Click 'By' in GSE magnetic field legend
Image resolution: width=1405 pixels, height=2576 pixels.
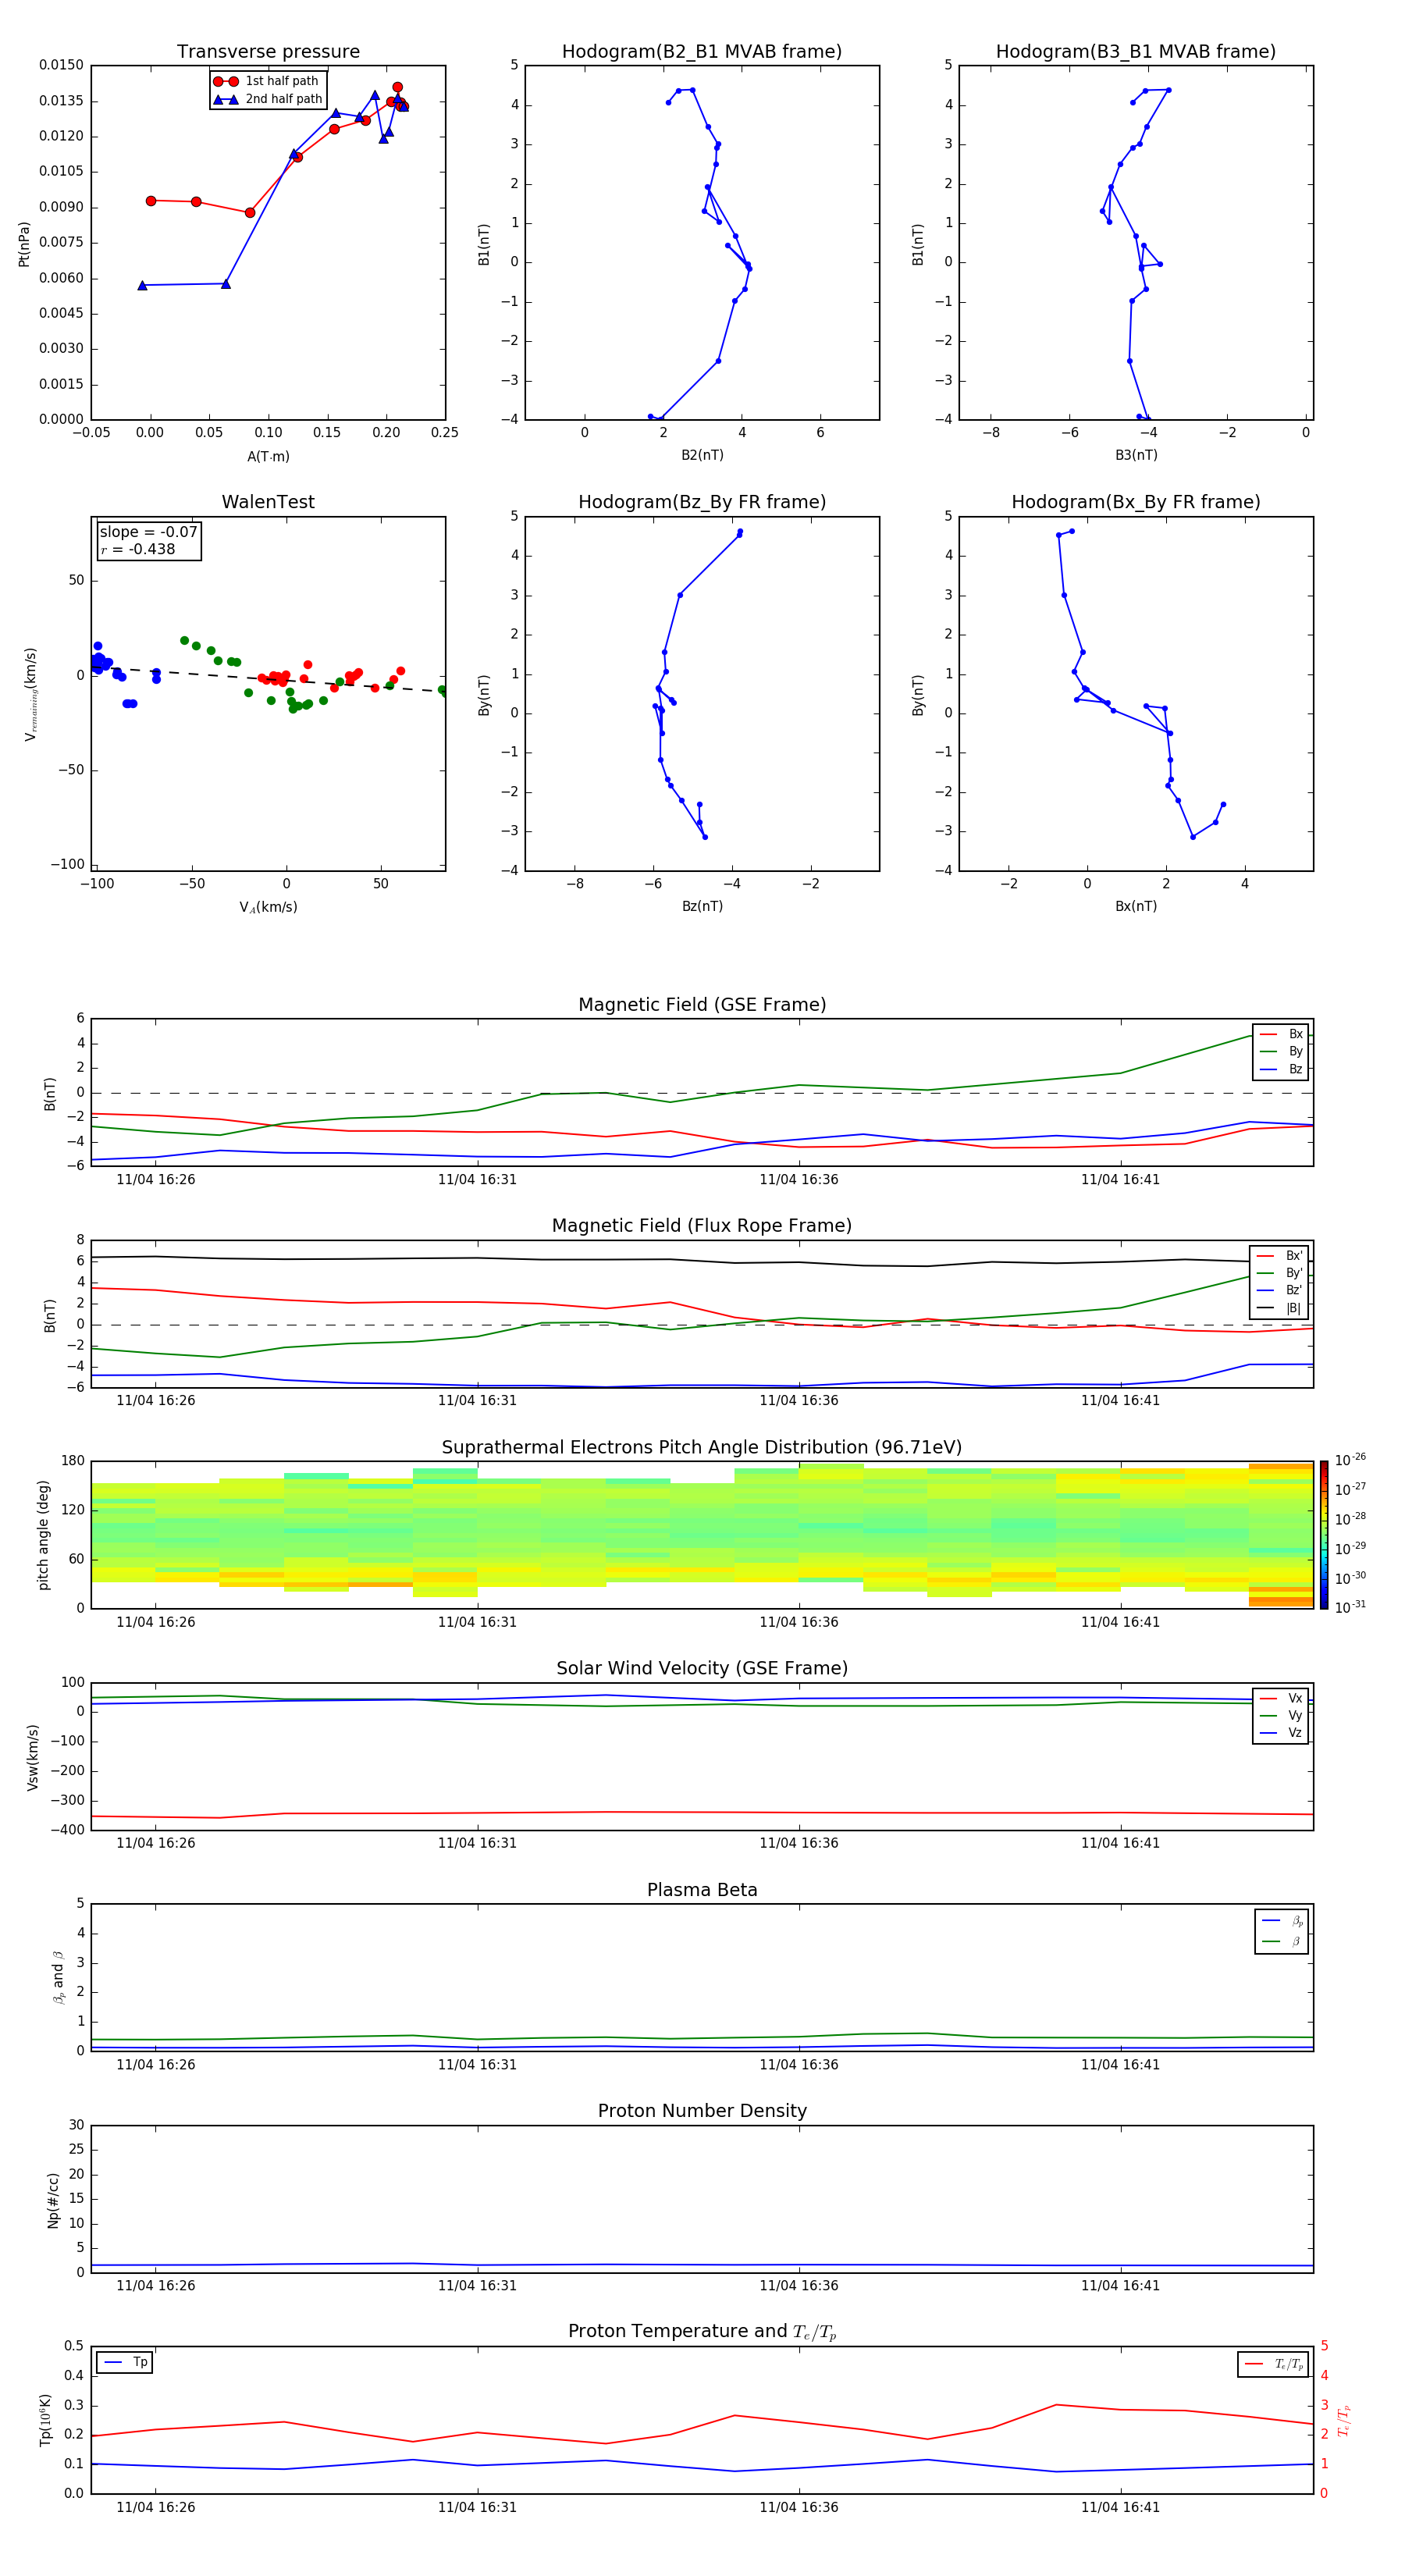[x=1296, y=1051]
